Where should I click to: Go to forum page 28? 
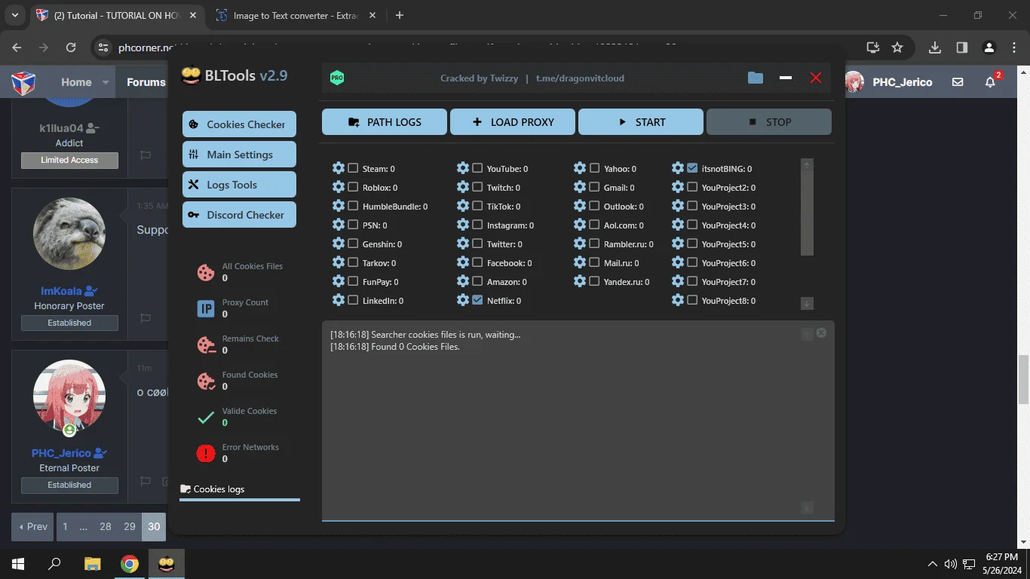106,526
